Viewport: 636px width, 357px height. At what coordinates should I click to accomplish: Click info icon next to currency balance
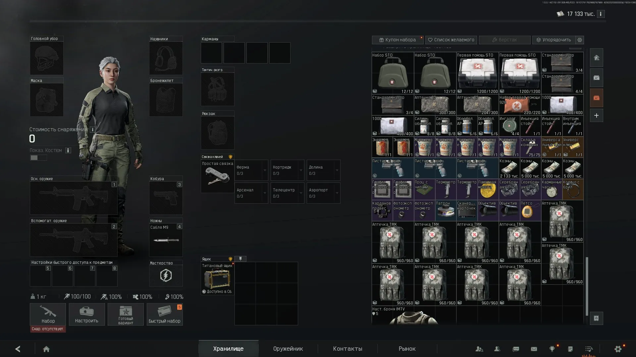601,14
